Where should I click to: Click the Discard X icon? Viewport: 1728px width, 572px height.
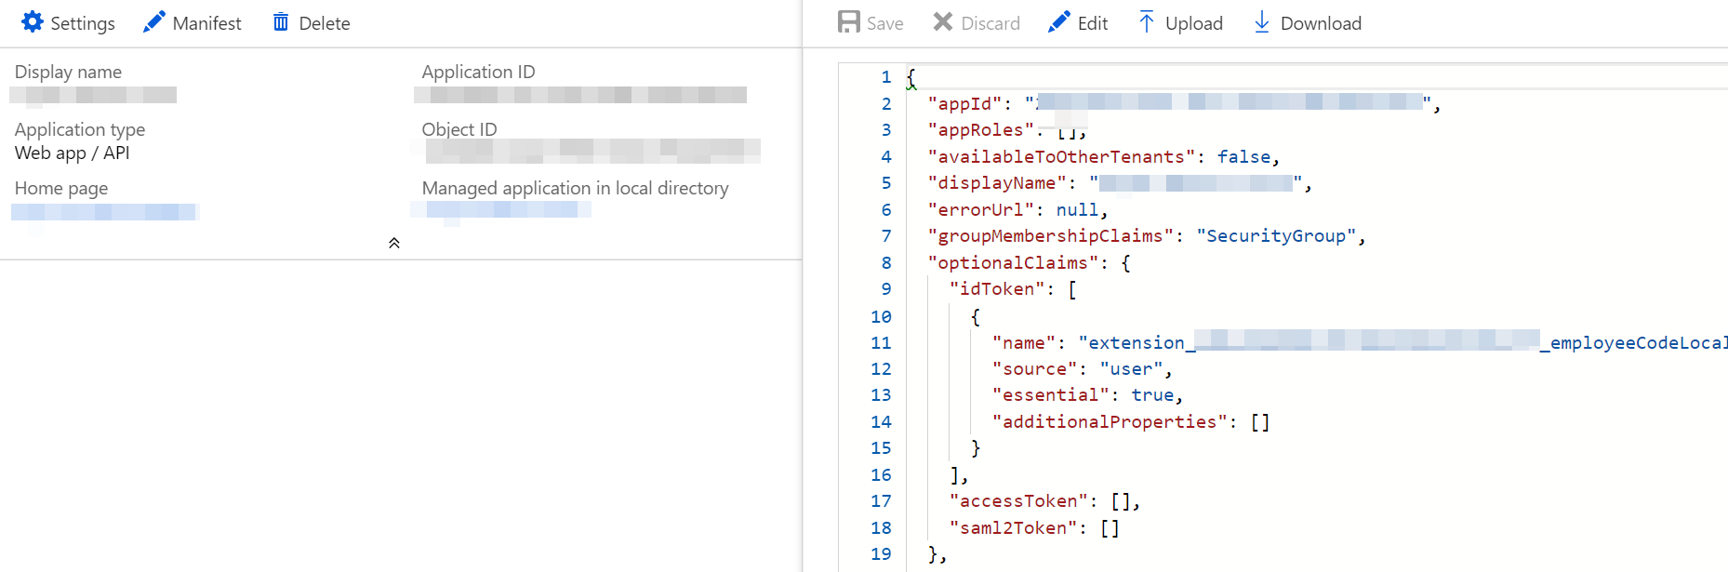943,22
